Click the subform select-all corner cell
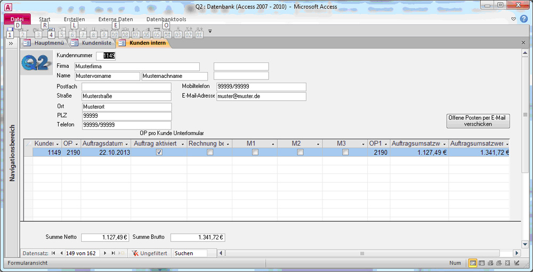This screenshot has height=272, width=533. click(x=28, y=143)
